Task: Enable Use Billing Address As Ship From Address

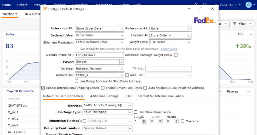Action: 76,81
